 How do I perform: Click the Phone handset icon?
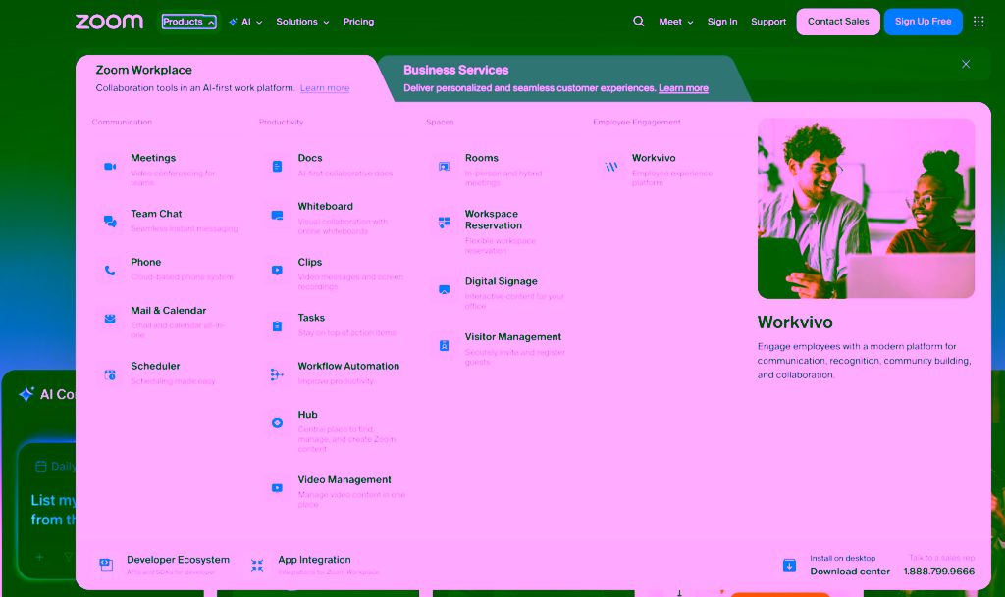coord(110,271)
